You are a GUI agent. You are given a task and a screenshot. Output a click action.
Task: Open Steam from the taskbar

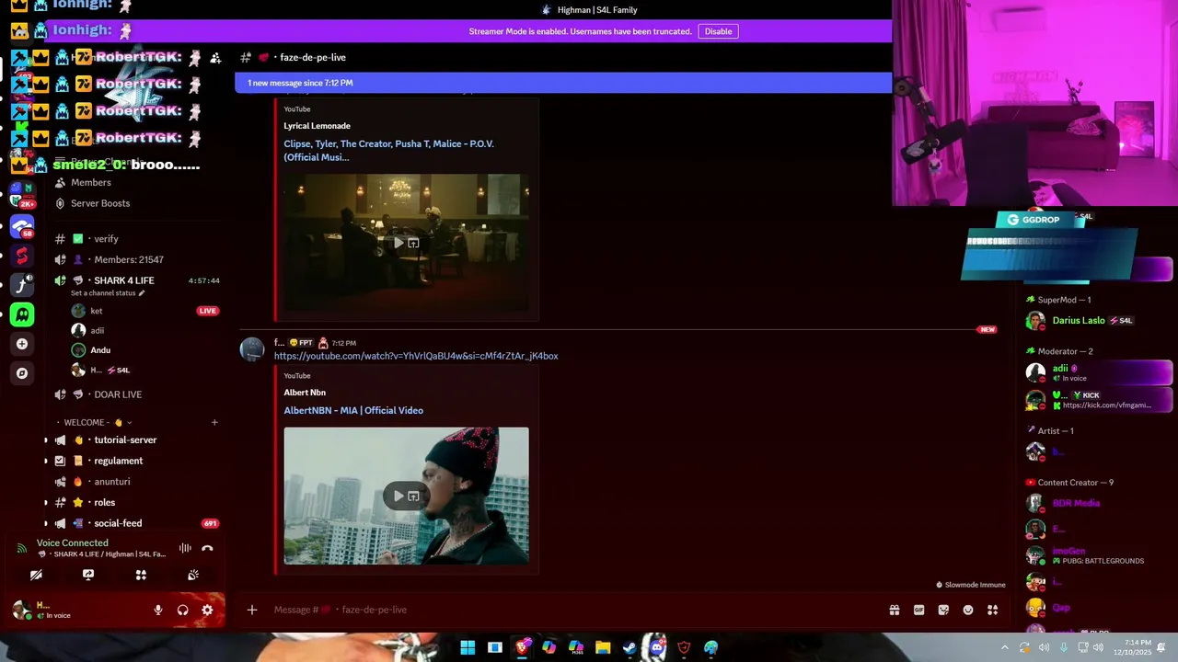[629, 647]
